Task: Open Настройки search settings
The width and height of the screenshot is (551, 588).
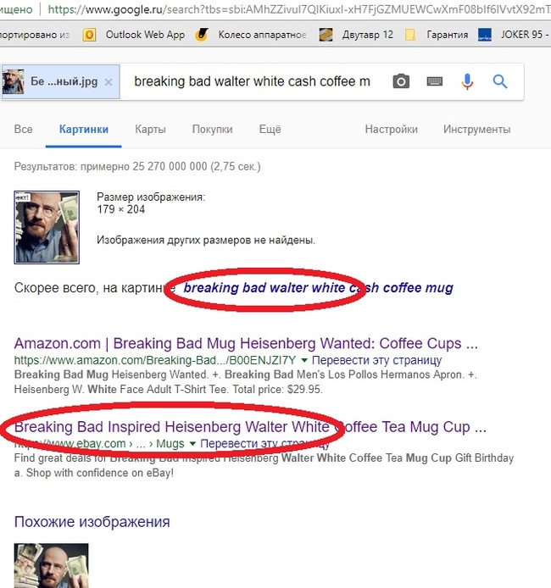Action: point(392,130)
